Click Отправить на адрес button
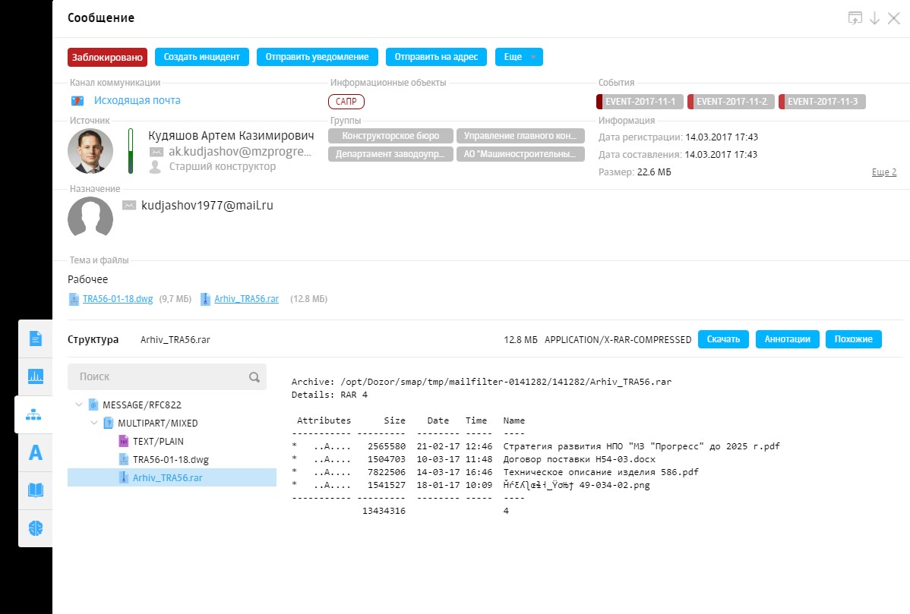 coord(437,57)
